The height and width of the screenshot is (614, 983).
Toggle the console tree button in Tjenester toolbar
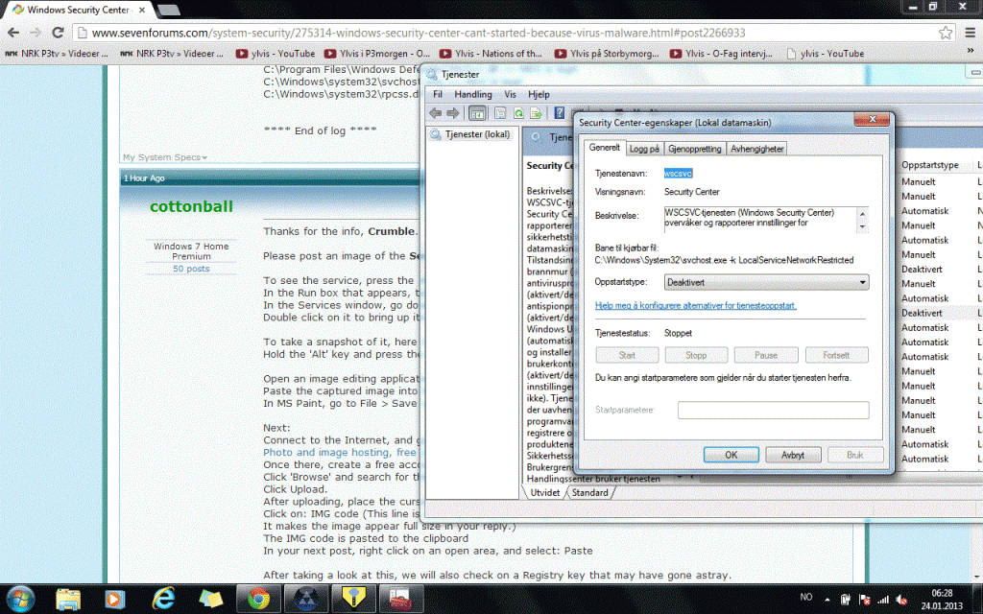point(477,113)
